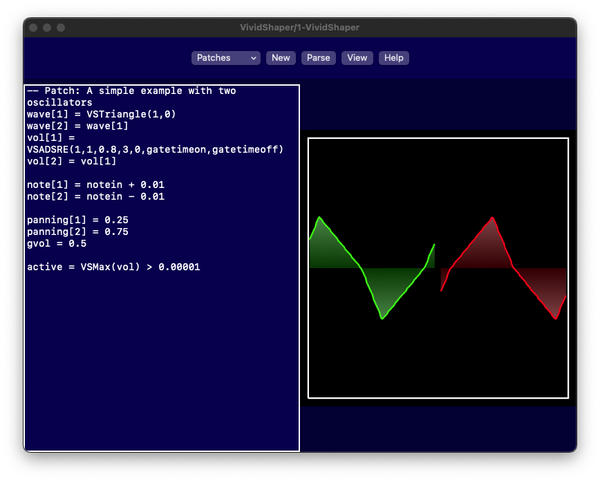600x481 pixels.
Task: Click the VSADSRE envelope line
Action: coord(156,149)
